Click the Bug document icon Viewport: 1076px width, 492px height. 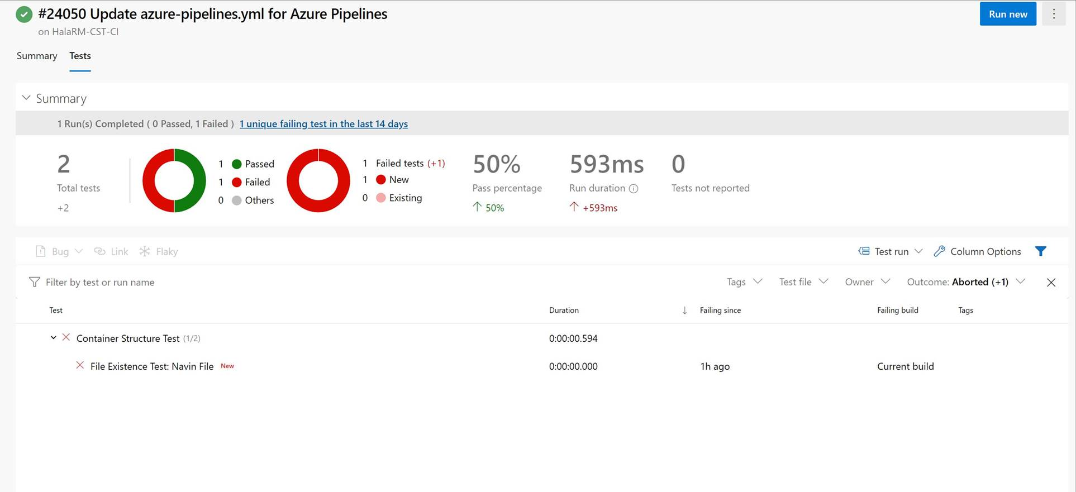pos(40,251)
